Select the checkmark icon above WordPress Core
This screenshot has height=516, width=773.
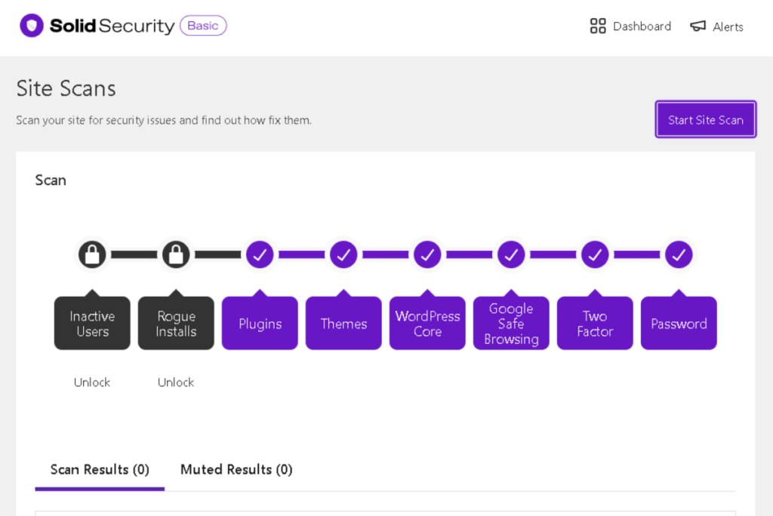pos(427,255)
